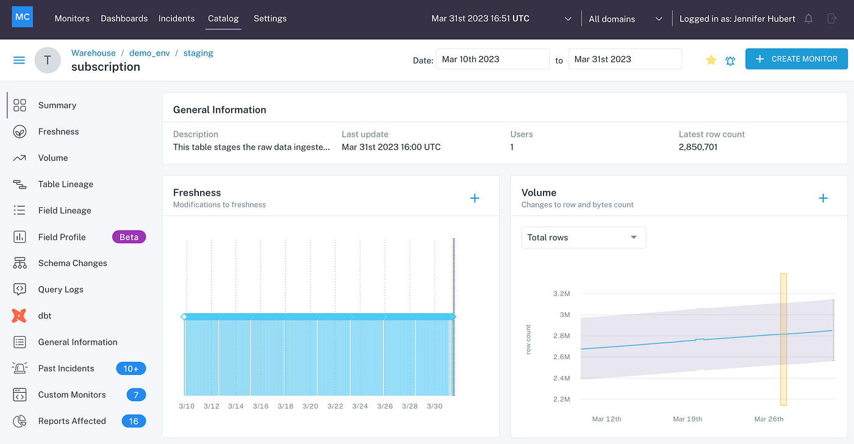Viewport: 854px width, 444px height.
Task: Open the hamburger menu icon
Action: coord(20,60)
